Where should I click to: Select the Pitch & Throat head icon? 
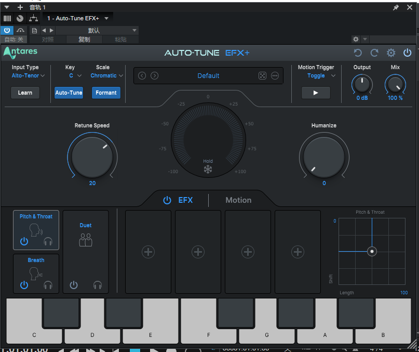pos(36,230)
